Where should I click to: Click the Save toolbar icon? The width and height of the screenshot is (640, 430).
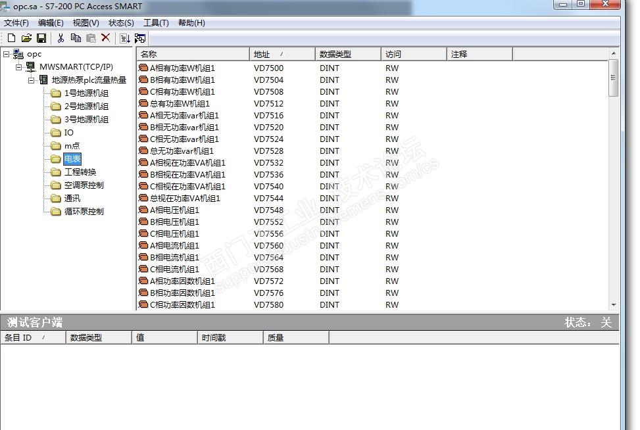(x=41, y=38)
